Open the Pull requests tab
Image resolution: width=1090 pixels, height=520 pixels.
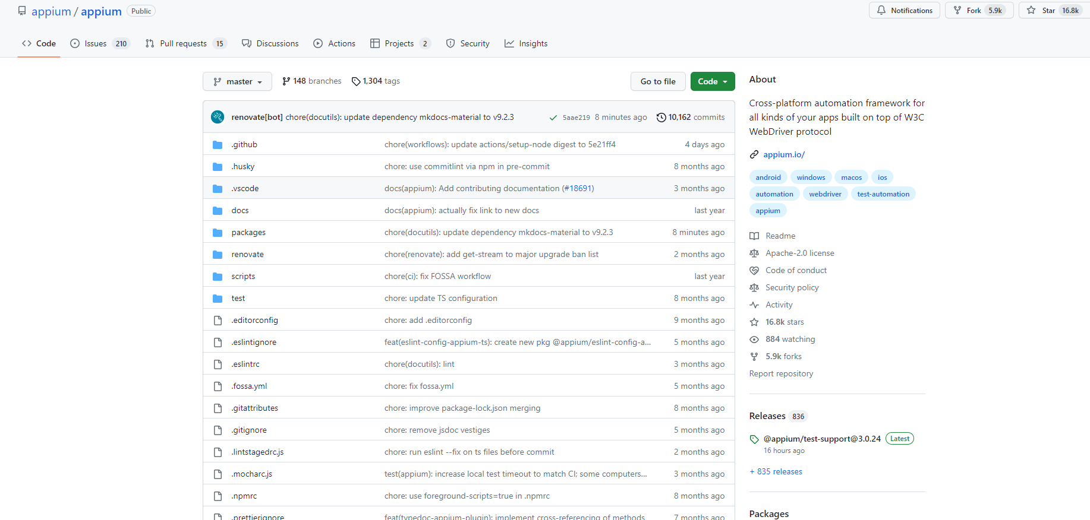pos(185,43)
